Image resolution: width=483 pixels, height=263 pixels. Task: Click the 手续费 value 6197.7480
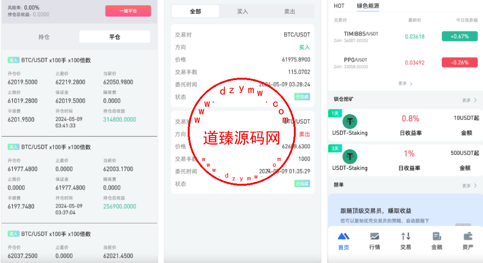point(21,206)
